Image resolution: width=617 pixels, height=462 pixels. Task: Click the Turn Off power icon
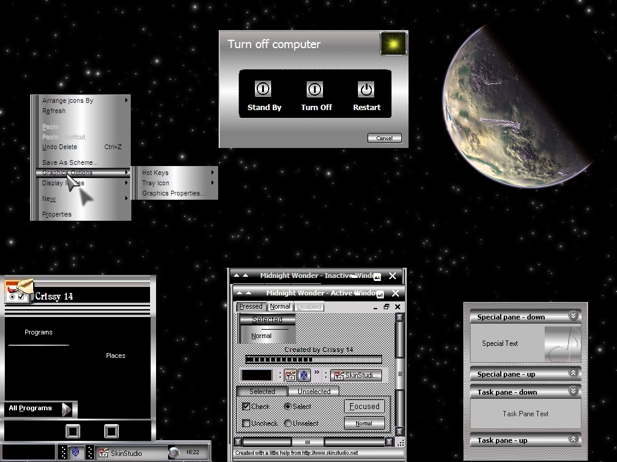[315, 89]
